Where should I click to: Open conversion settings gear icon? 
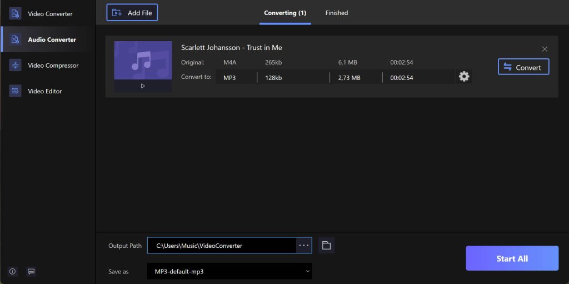464,77
